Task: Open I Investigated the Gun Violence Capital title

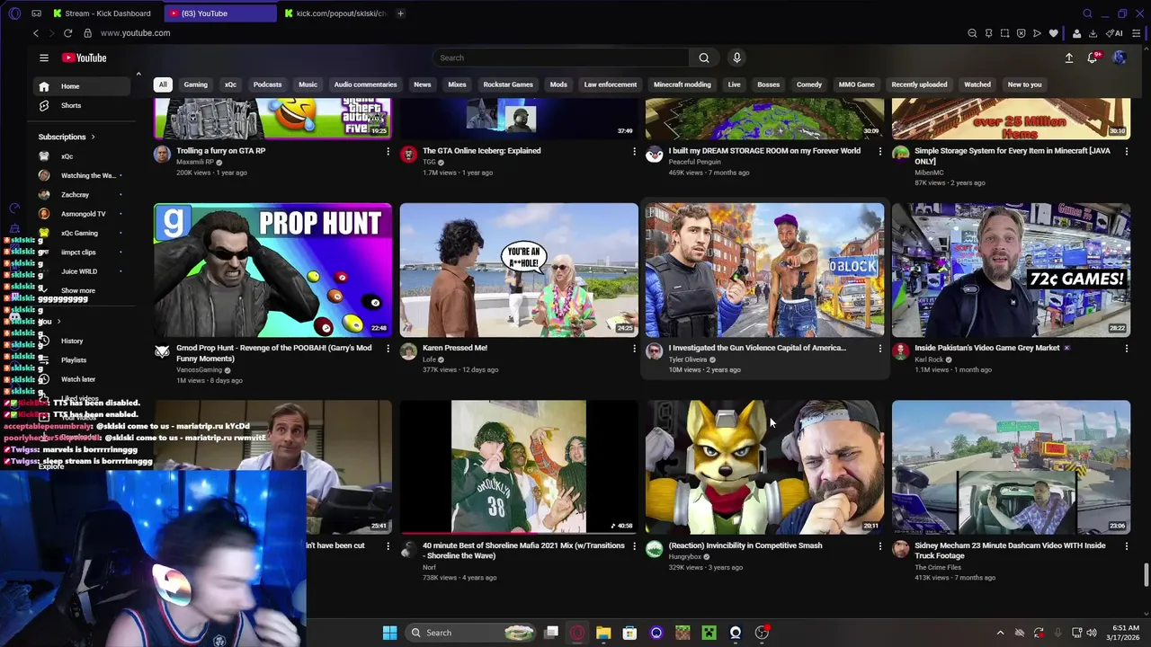Action: tap(757, 348)
